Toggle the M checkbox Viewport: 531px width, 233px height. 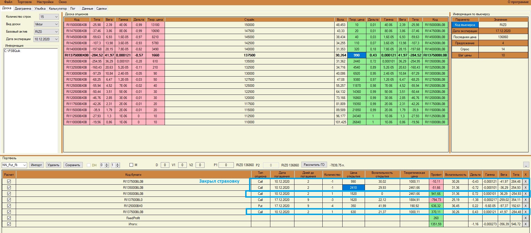point(131,165)
